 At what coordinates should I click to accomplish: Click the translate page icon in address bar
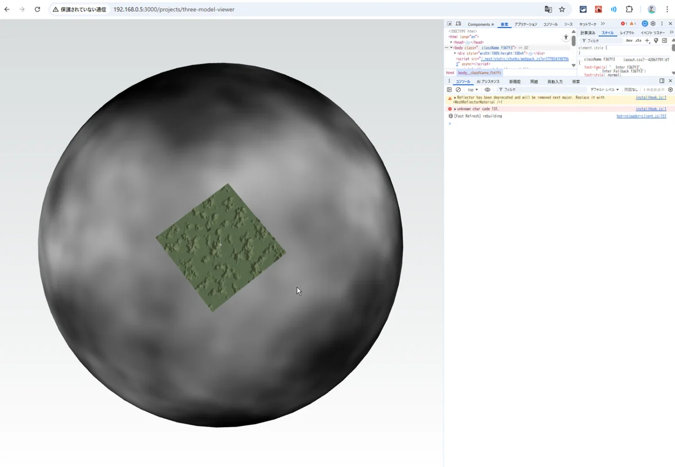548,10
